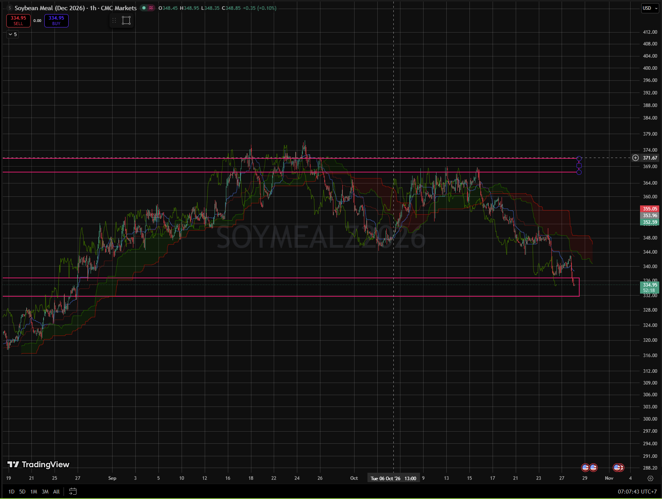Screen dimensions: 662x499
Task: Click the Nov label on time axis
Action: point(609,478)
